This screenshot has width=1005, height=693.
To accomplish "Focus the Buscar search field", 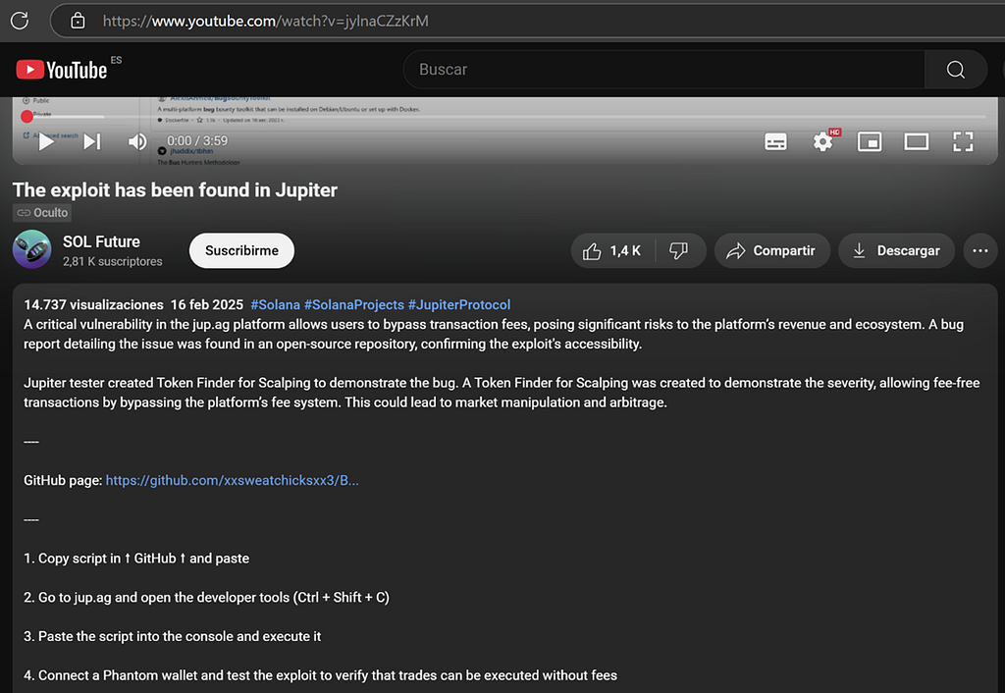I will point(664,70).
